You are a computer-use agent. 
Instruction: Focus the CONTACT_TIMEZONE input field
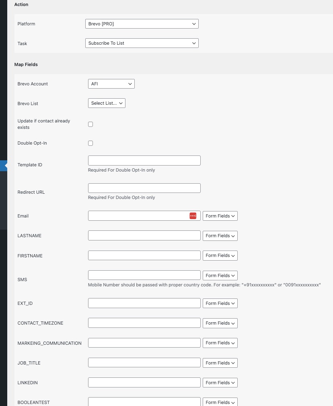tap(144, 323)
